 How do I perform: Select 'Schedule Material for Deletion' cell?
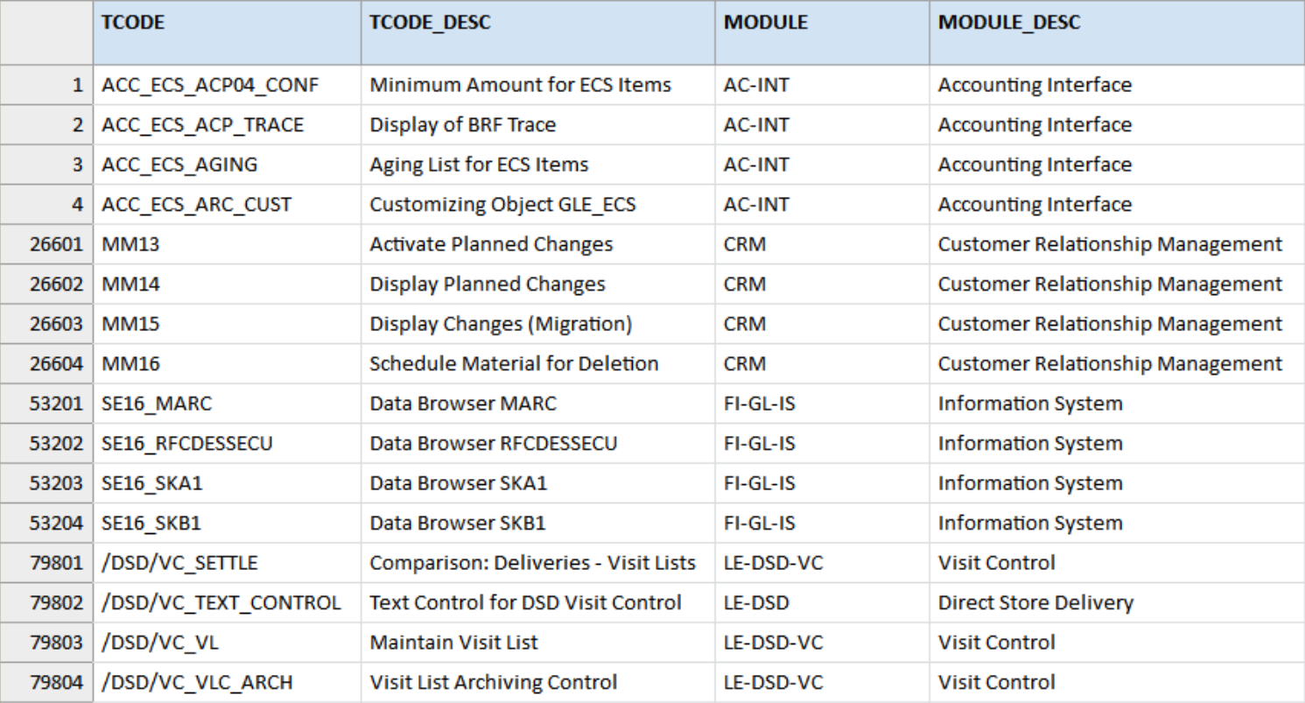coord(537,363)
